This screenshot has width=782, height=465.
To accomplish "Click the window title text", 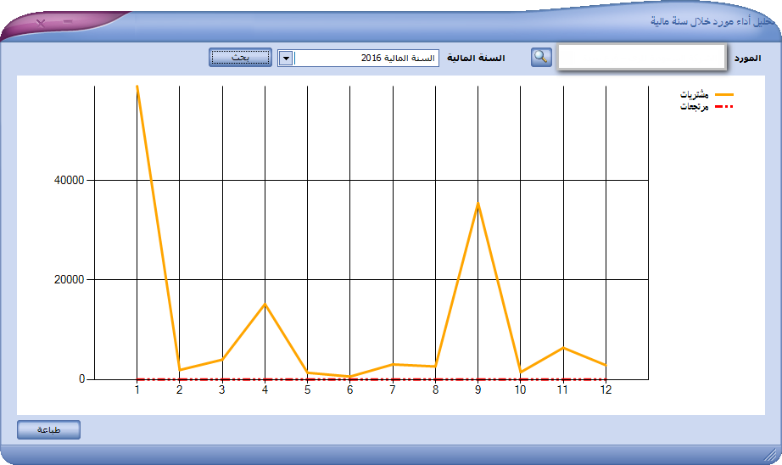I will [712, 21].
